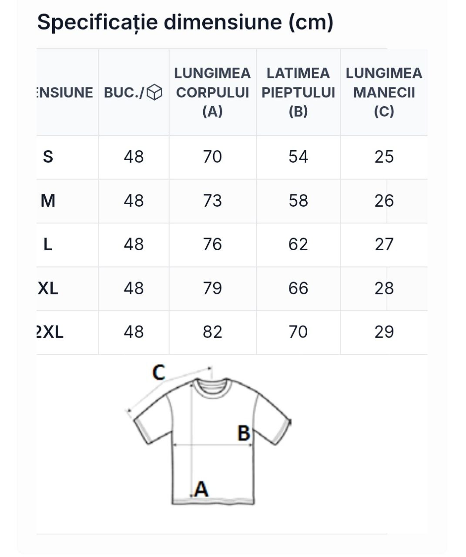
Task: Click body length value 70 for size S
Action: (x=212, y=157)
